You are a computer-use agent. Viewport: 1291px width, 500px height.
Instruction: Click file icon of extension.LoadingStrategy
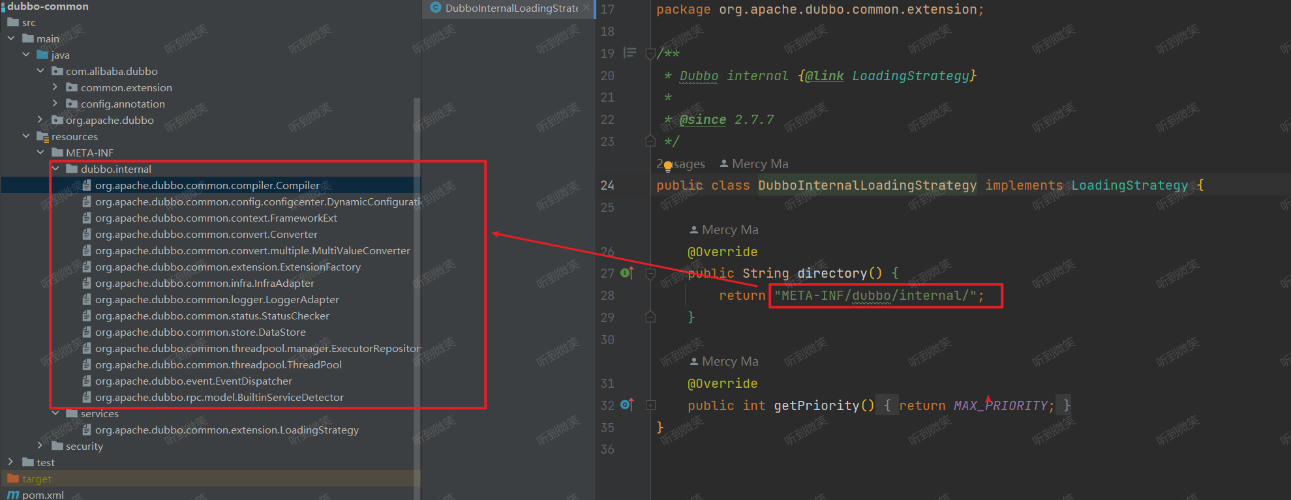(x=87, y=430)
